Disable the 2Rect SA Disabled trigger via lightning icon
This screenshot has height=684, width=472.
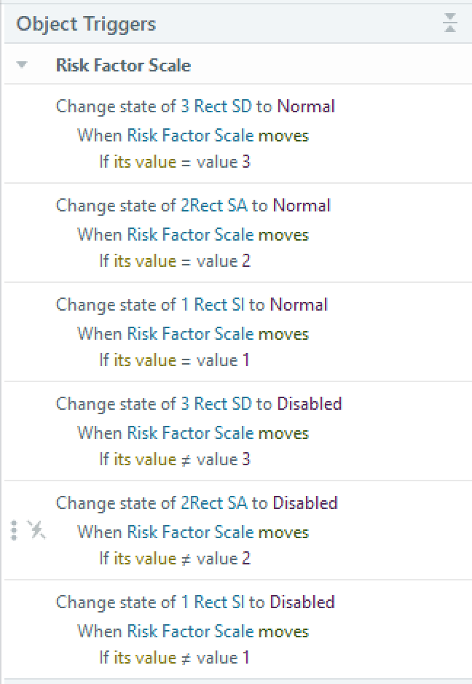pos(36,531)
